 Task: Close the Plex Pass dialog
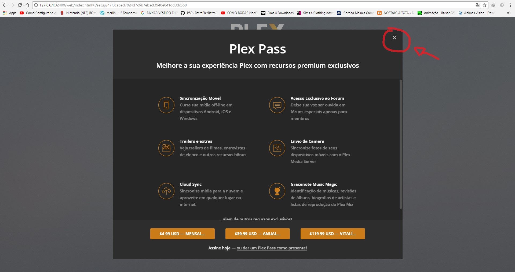click(x=394, y=38)
